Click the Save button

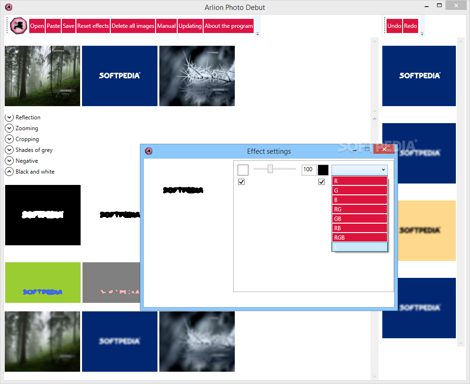pyautogui.click(x=68, y=26)
